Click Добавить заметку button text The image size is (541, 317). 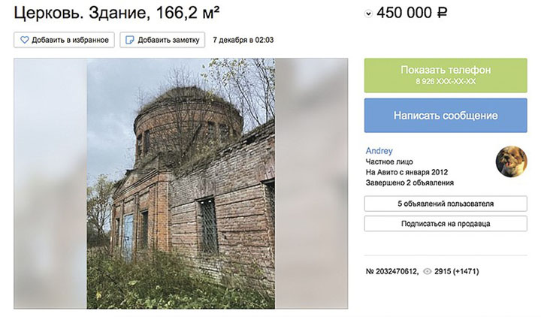coord(168,40)
